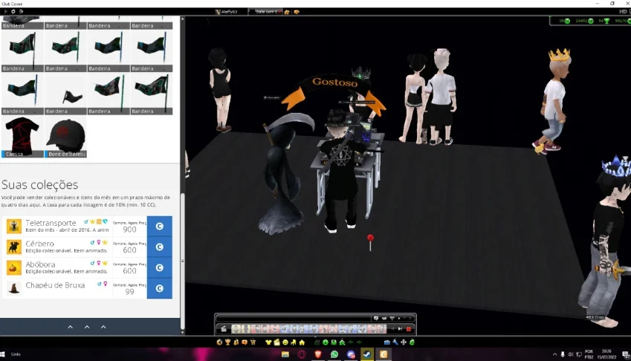The width and height of the screenshot is (631, 361).
Task: Click the left up-chevron in panel footer
Action: (70, 327)
